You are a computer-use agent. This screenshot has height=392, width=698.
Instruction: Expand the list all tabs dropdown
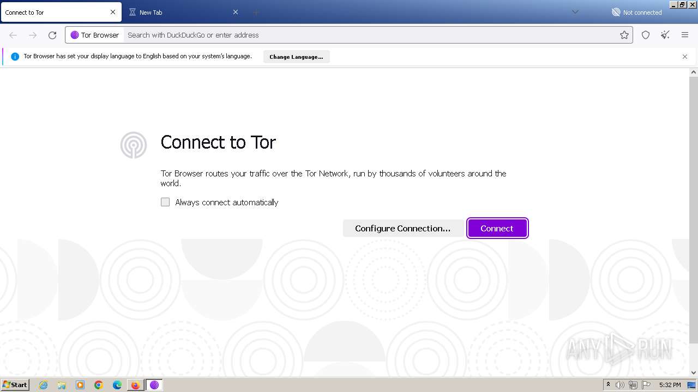tap(575, 12)
